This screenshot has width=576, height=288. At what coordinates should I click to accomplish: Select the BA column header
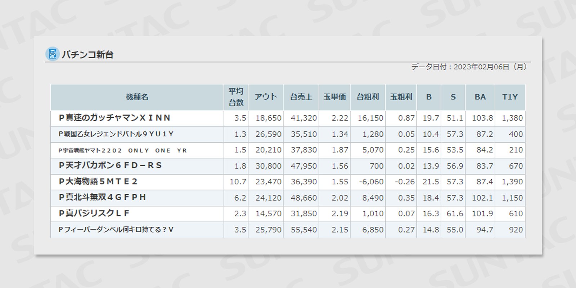click(480, 97)
